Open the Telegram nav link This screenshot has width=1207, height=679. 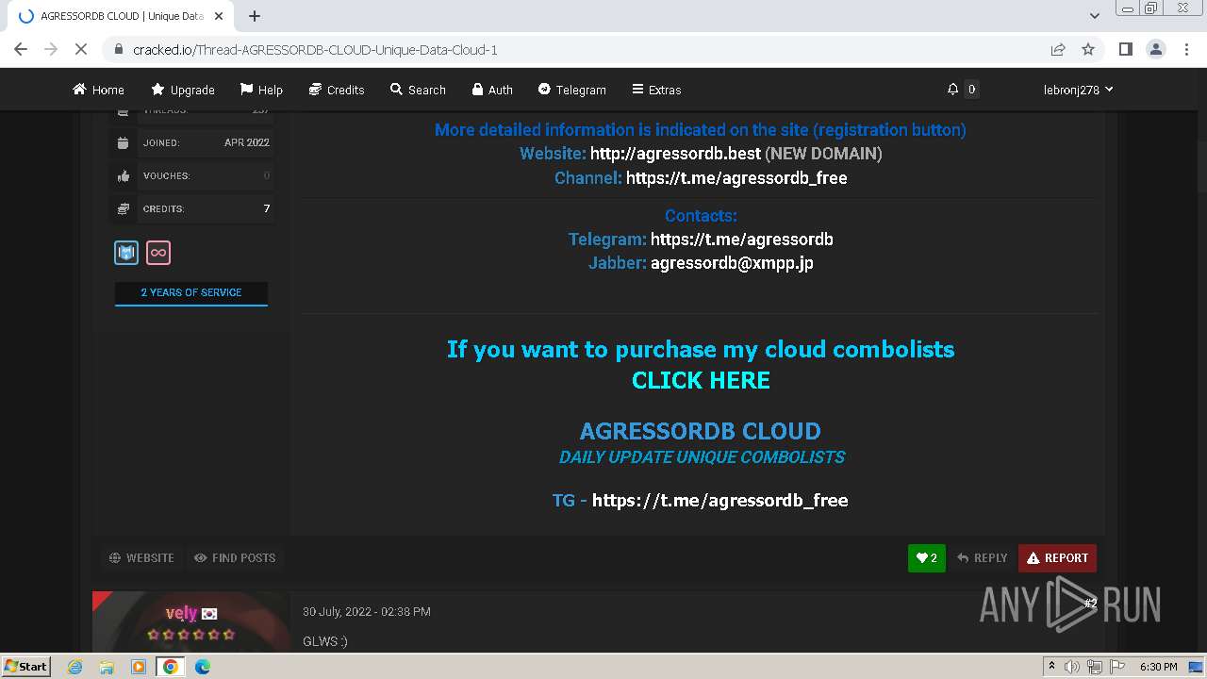pos(571,90)
